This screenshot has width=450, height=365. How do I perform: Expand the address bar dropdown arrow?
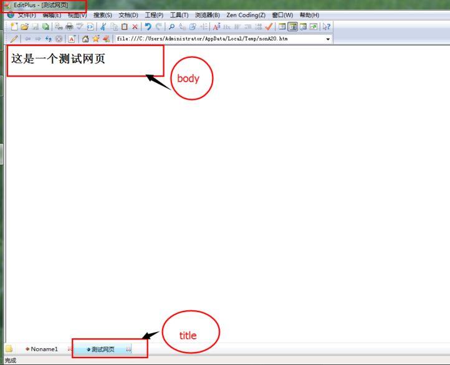click(328, 39)
